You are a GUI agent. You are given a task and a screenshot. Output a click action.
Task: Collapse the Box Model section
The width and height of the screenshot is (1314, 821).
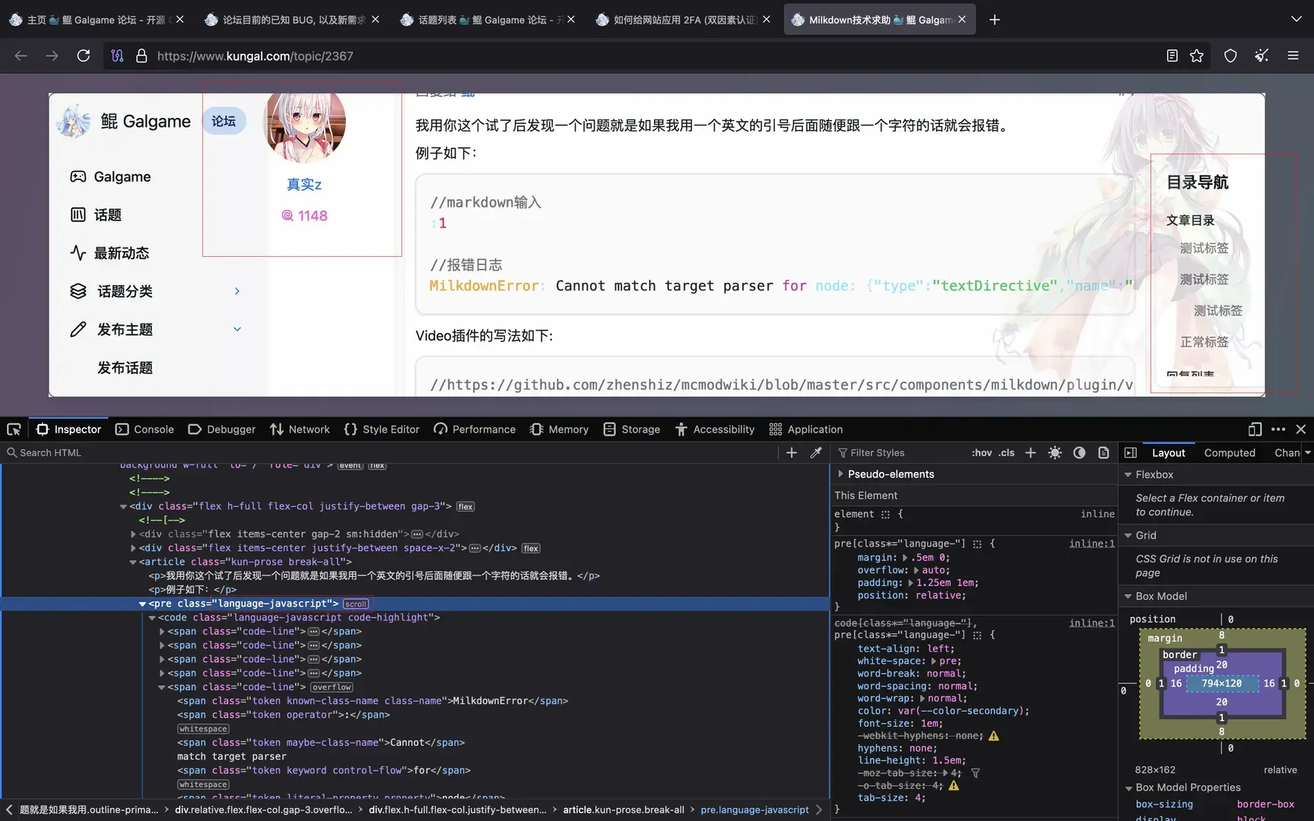tap(1128, 596)
